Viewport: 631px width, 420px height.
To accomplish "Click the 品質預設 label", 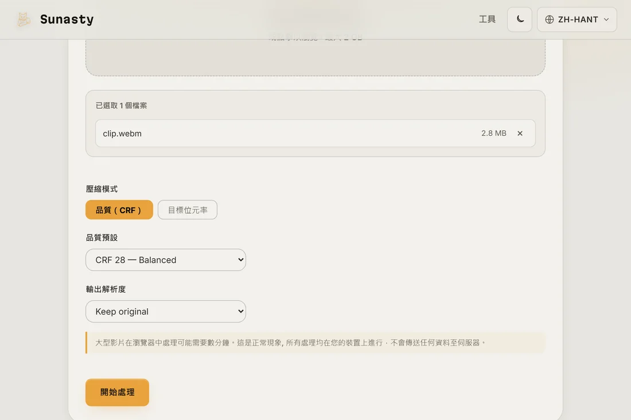I will 102,238.
